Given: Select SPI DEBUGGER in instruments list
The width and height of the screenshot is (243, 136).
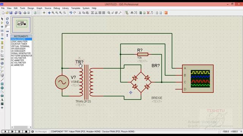Looking at the screenshot, I should point(21,49).
